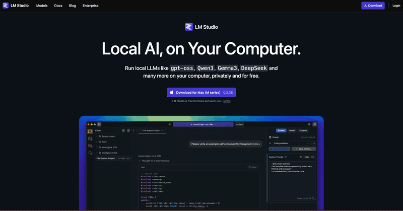Image resolution: width=403 pixels, height=211 pixels.
Task: Open the Discover search icon in the app sidebar
Action: [x=90, y=153]
